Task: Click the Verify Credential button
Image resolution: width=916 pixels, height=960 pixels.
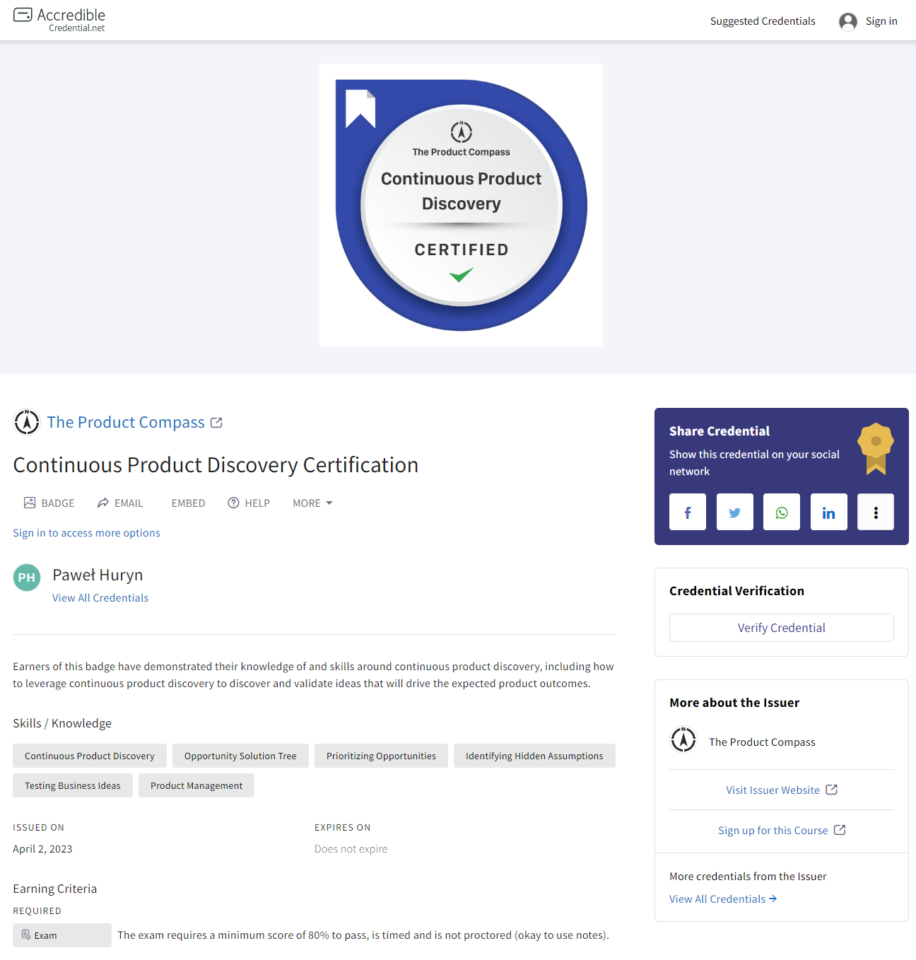Action: coord(781,628)
